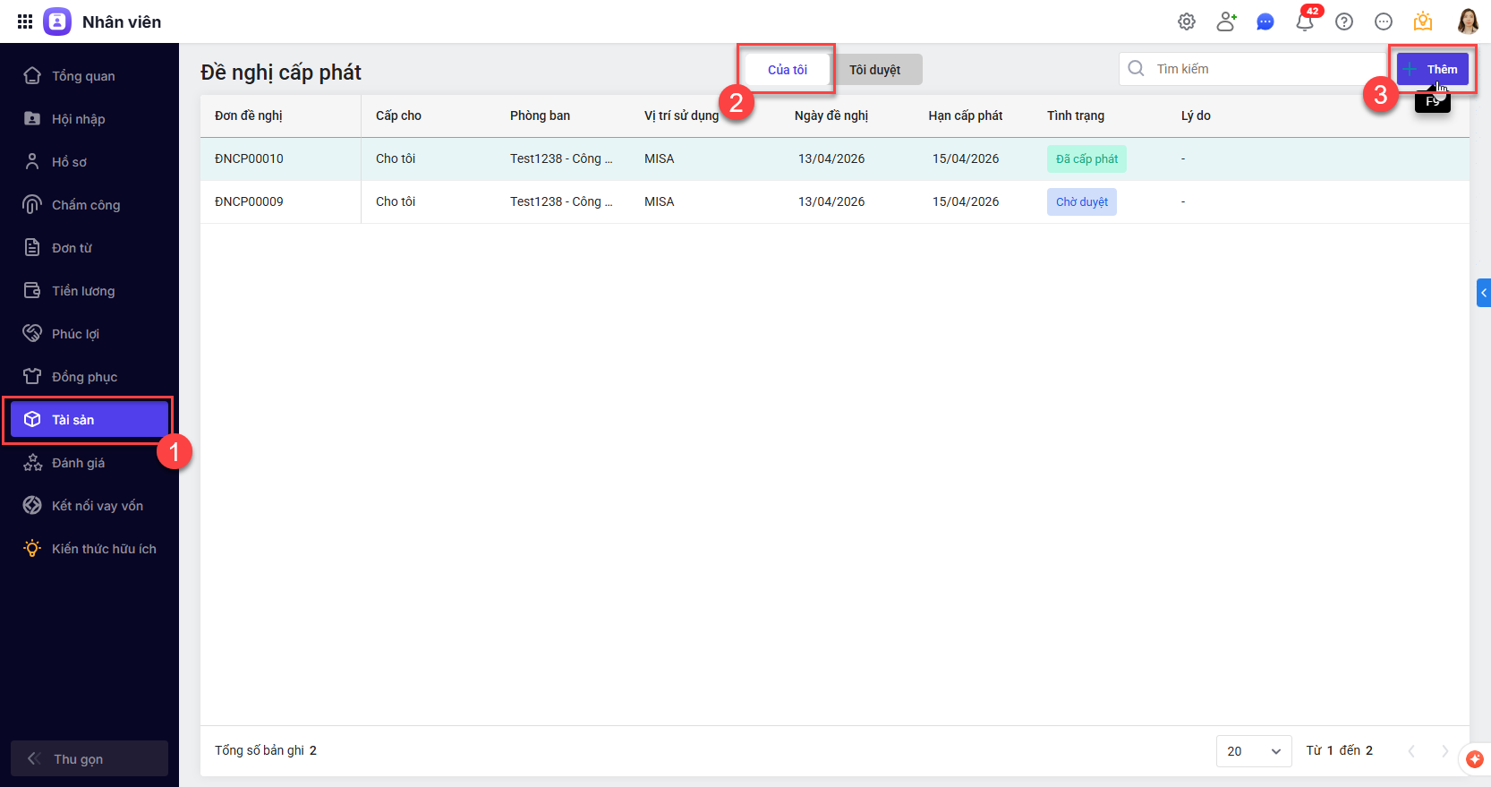The image size is (1491, 787).
Task: Click the Đã cấp phát status badge
Action: pyautogui.click(x=1086, y=158)
